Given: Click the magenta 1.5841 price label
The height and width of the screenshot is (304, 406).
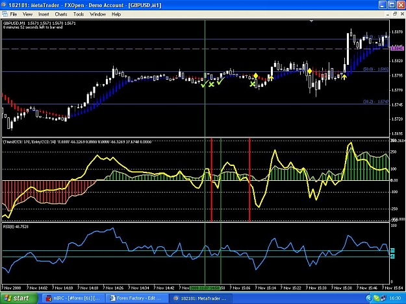Looking at the screenshot, I should [397, 49].
